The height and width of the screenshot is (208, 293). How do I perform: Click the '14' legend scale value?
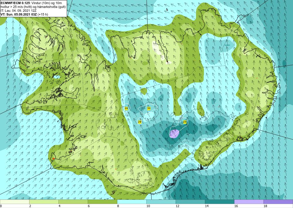click(207, 206)
